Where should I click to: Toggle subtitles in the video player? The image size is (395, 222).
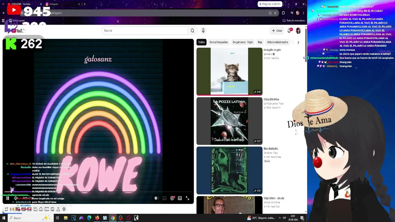click(164, 198)
